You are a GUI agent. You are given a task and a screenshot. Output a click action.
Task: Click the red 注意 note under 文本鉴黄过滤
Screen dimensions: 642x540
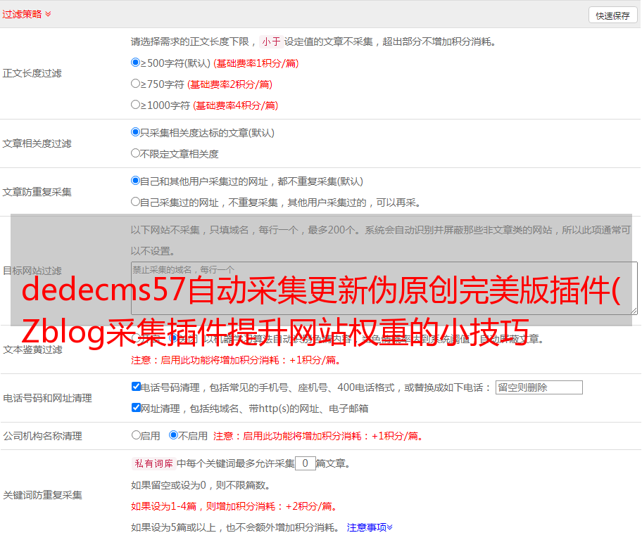[236, 360]
